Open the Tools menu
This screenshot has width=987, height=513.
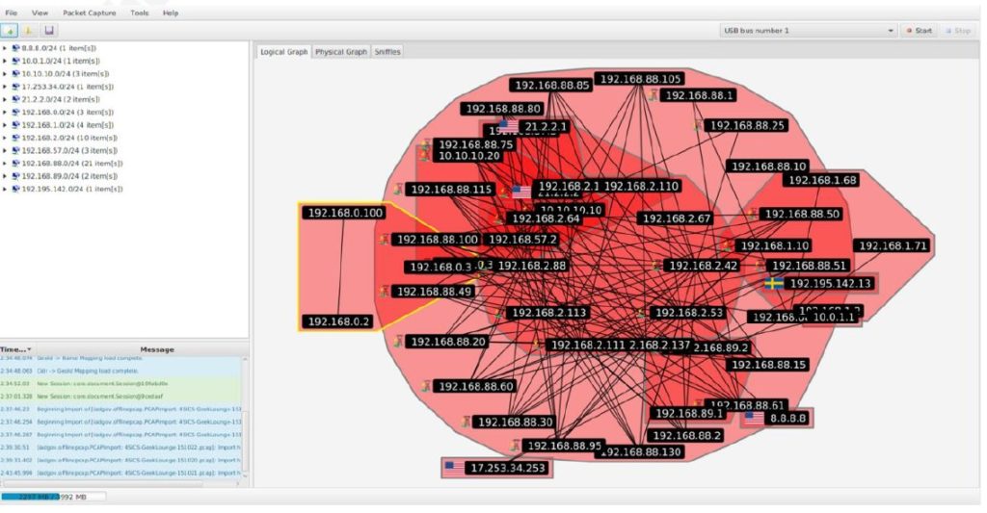coord(140,13)
